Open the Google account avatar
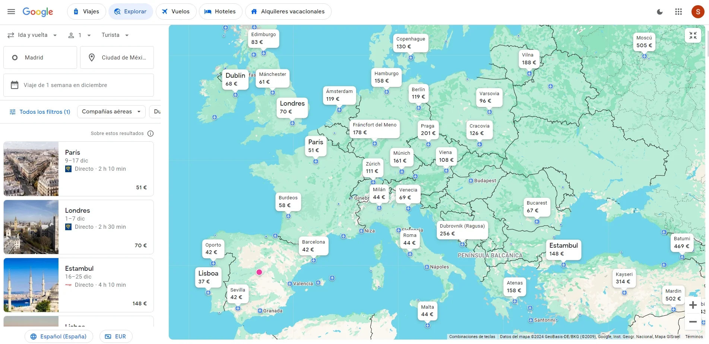This screenshot has height=344, width=709. 697,12
